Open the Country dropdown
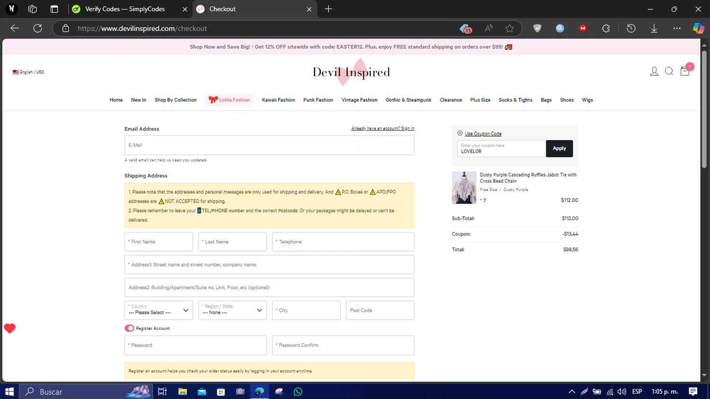710x399 pixels. point(159,310)
